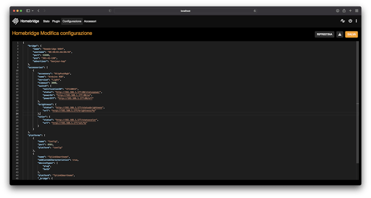Screen dimensions: 371x198
Task: Reload the page with the refresh icon
Action: coord(255,11)
